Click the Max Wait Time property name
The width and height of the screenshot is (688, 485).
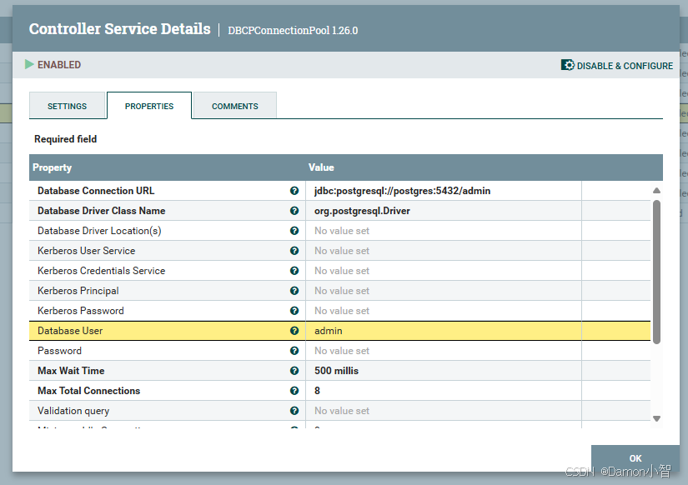(x=71, y=371)
